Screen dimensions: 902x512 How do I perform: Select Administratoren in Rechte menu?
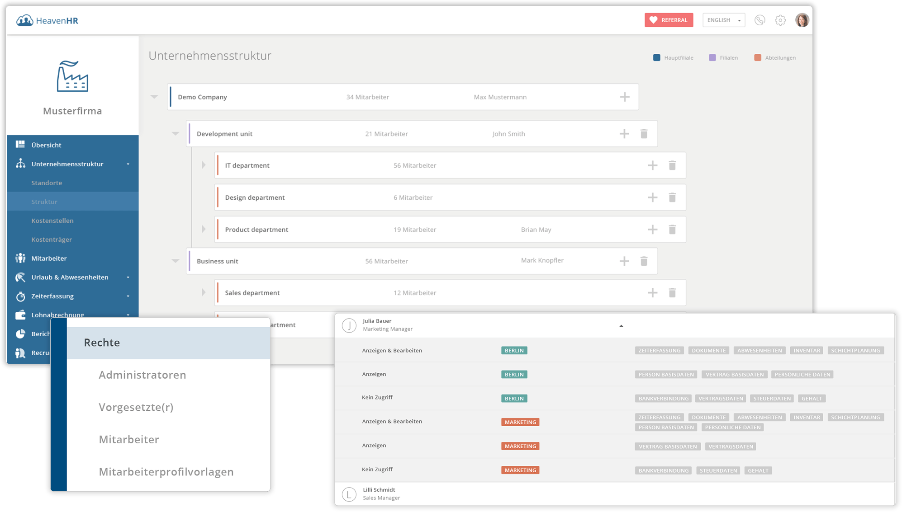pos(142,375)
